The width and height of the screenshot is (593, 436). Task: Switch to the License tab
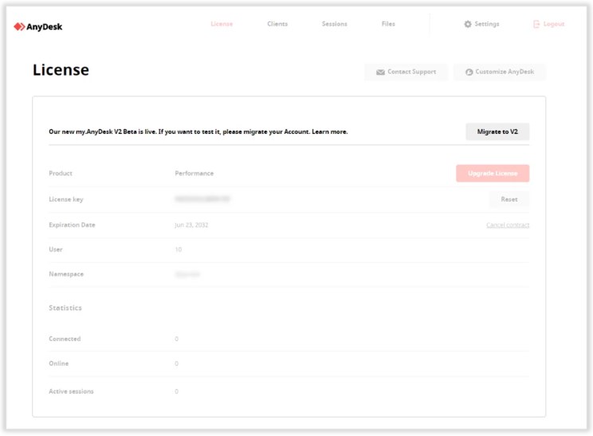(x=222, y=24)
